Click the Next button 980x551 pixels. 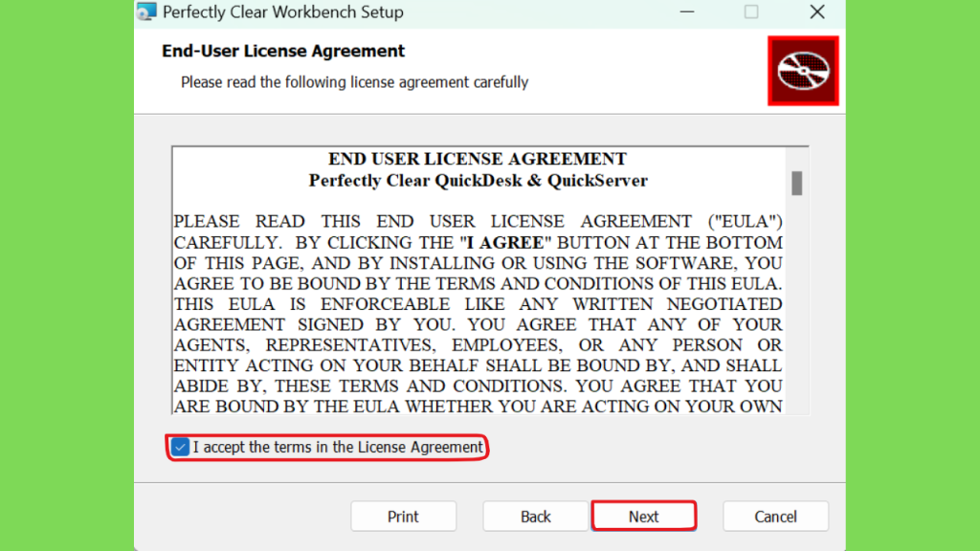644,516
